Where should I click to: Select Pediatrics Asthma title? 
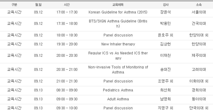pos(118,90)
